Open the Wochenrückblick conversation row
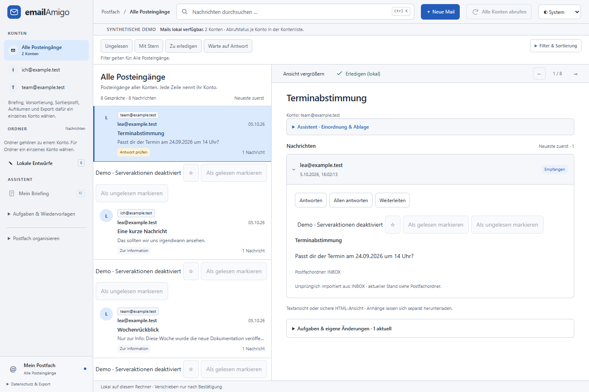Screen dimensions: 589x392 click(182, 330)
